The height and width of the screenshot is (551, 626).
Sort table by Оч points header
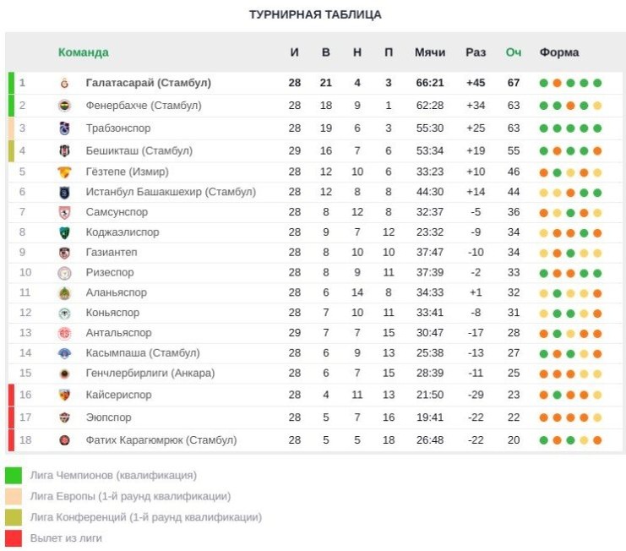pos(513,52)
